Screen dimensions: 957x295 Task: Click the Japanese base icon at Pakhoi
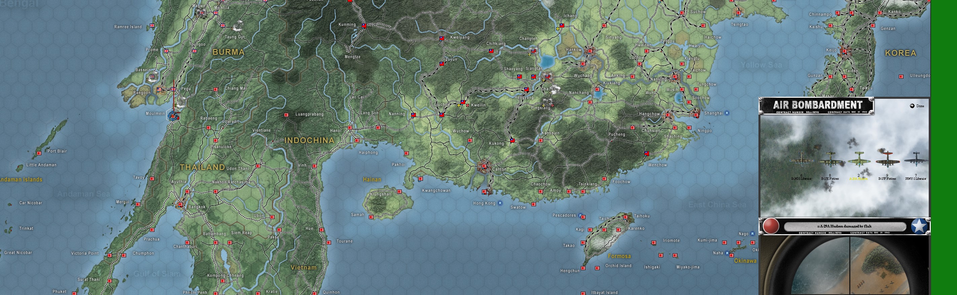pos(406,153)
